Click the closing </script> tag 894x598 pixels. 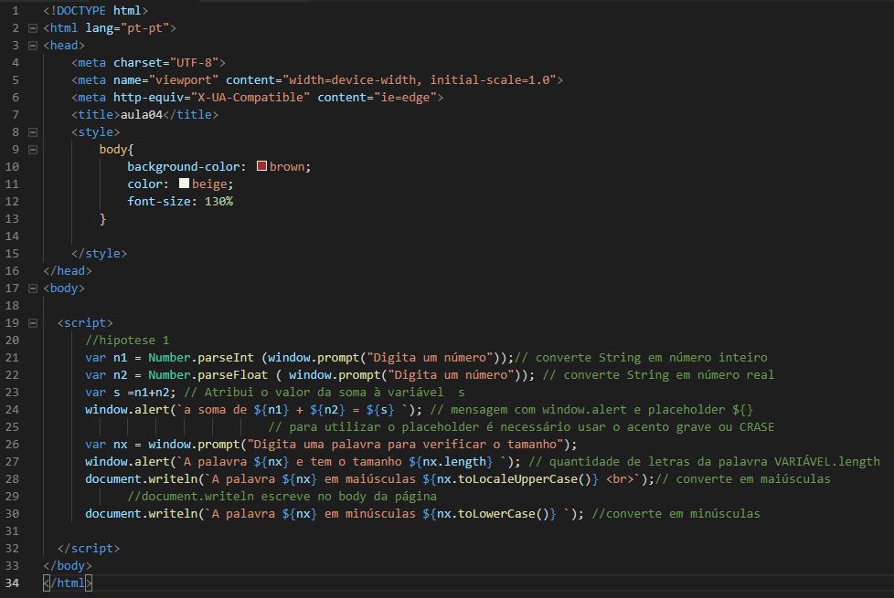pyautogui.click(x=89, y=549)
